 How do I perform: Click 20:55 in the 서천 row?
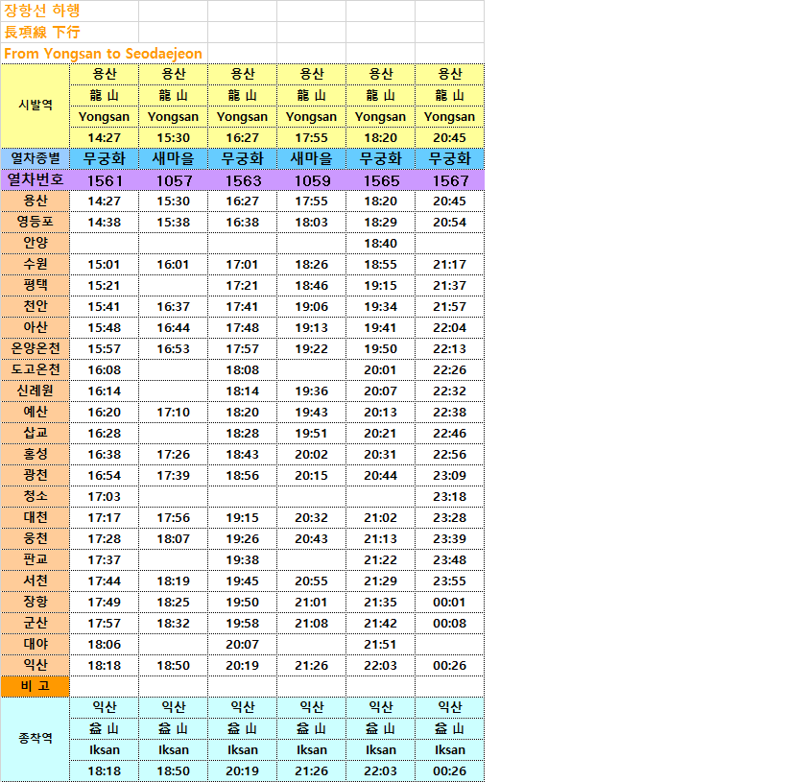(312, 580)
